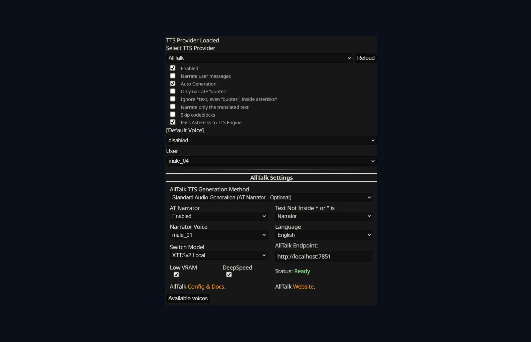The height and width of the screenshot is (342, 531).
Task: Click the Available voices button
Action: 188,299
